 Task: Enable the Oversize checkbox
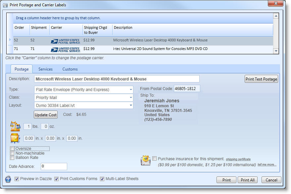(12, 149)
